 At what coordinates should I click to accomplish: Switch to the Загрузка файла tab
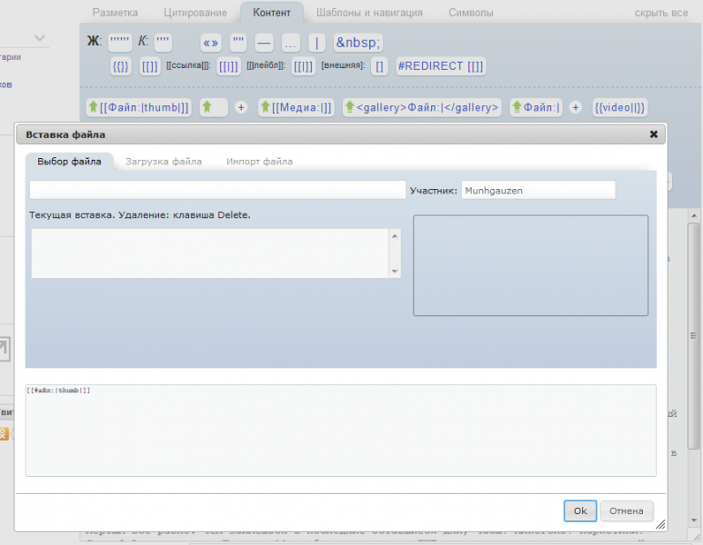point(164,162)
